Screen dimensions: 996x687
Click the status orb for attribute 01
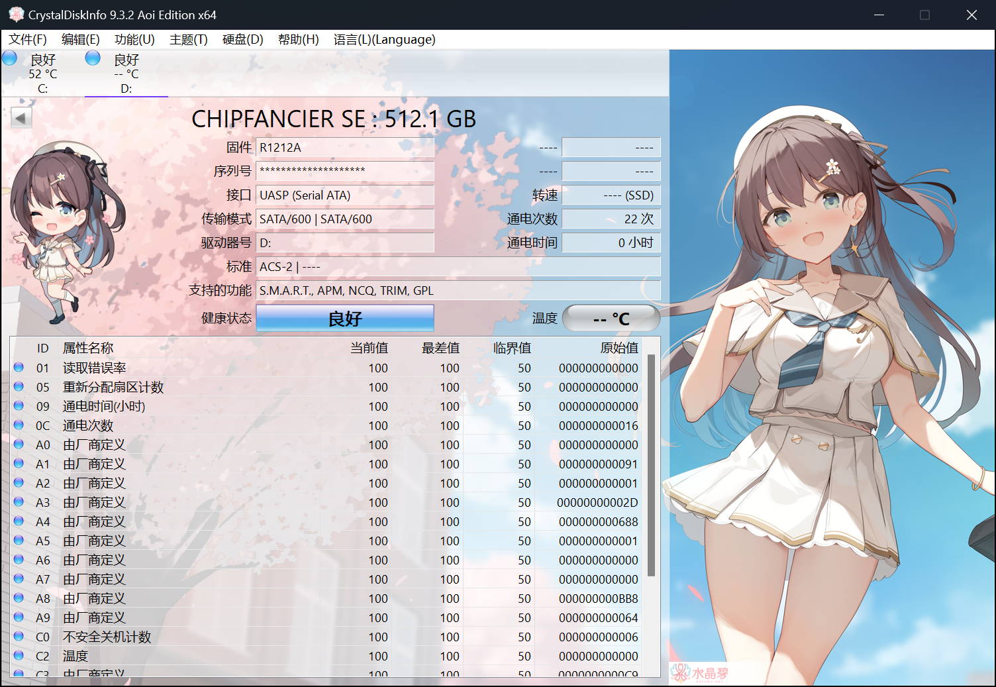(19, 368)
